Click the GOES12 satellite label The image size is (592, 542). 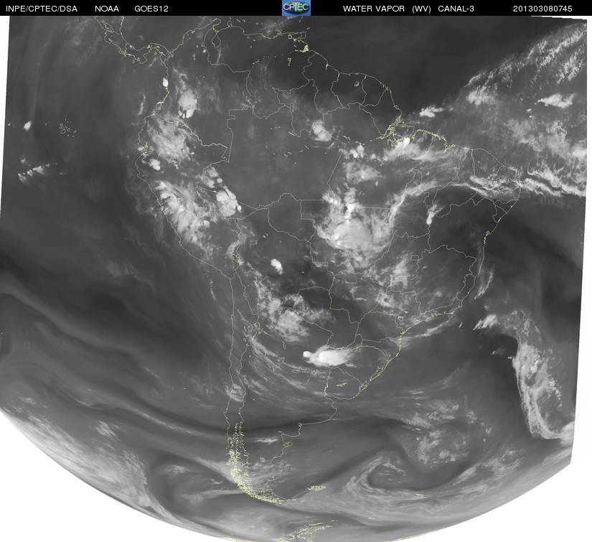click(x=151, y=9)
